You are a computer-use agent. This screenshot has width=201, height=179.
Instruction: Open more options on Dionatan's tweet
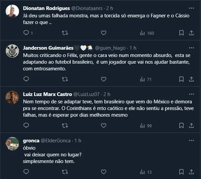[x=191, y=8]
